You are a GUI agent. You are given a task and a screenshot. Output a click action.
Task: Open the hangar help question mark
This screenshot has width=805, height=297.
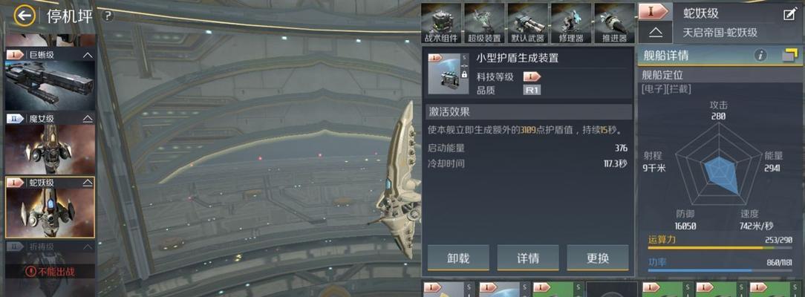(x=107, y=16)
